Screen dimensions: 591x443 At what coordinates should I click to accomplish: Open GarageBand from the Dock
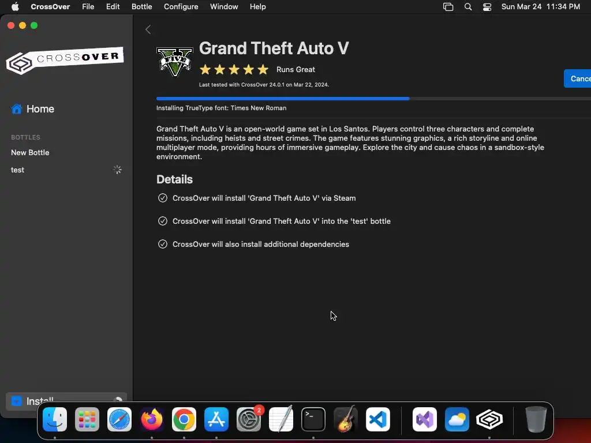tap(346, 419)
